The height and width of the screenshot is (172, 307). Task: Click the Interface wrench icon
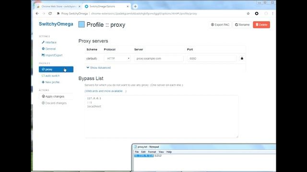pyautogui.click(x=43, y=42)
